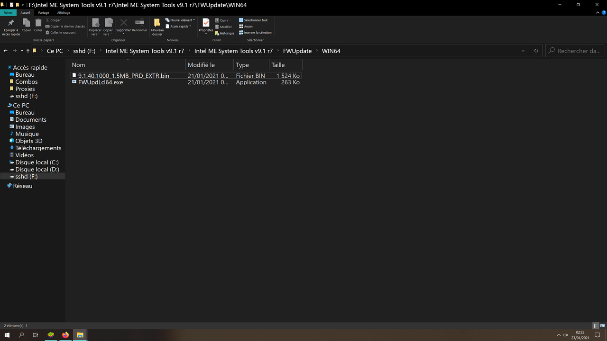Open Customize Quick Access Toolbar arrow

[x=23, y=5]
